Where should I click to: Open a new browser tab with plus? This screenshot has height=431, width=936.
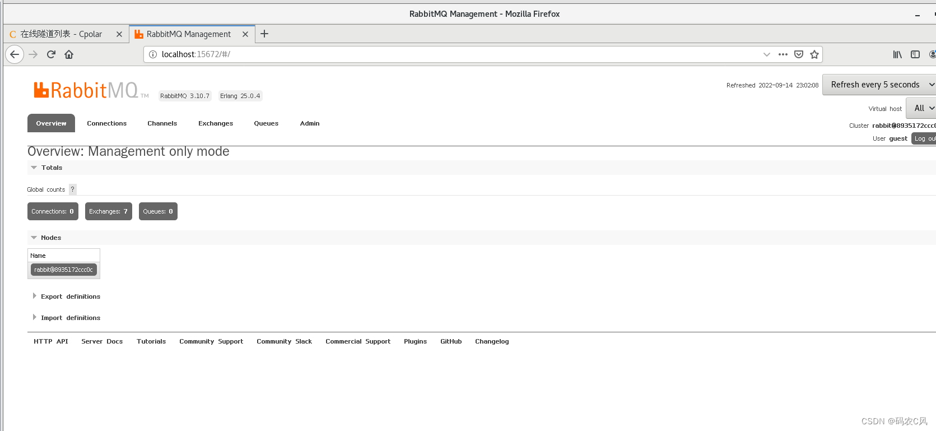264,34
